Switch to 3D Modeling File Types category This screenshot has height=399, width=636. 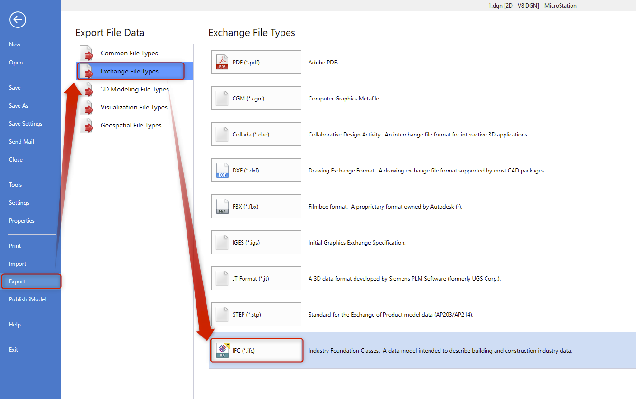(135, 90)
